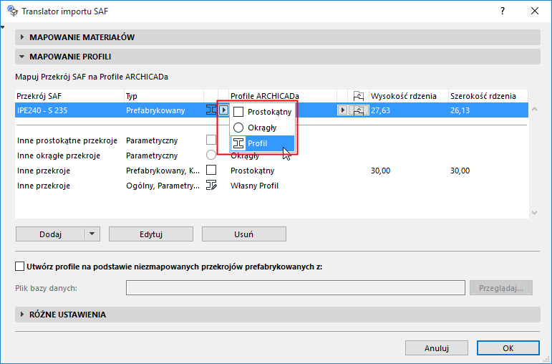Click the Prefabrykowany type cell
This screenshot has height=364, width=552.
tap(155, 110)
